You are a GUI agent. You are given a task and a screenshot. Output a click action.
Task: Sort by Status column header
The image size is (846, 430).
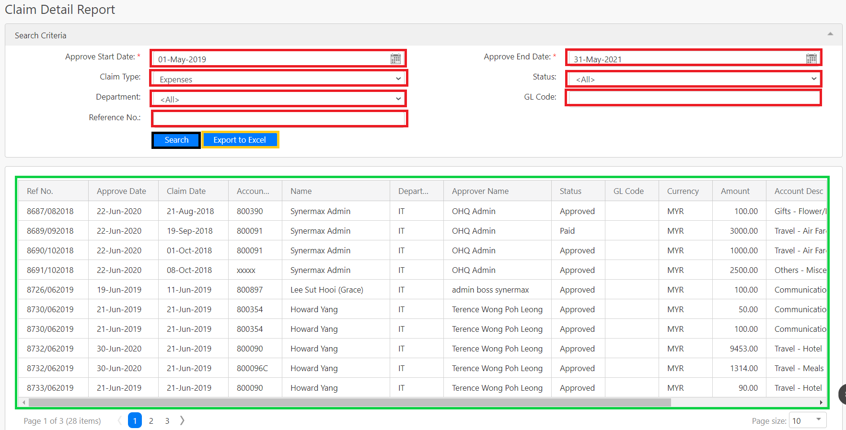tap(578, 191)
